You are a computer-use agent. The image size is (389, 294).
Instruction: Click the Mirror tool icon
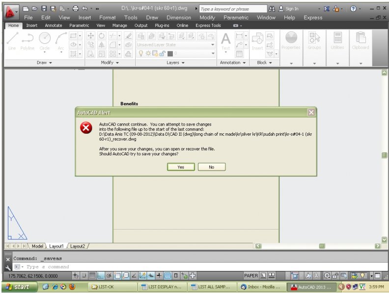[x=102, y=45]
